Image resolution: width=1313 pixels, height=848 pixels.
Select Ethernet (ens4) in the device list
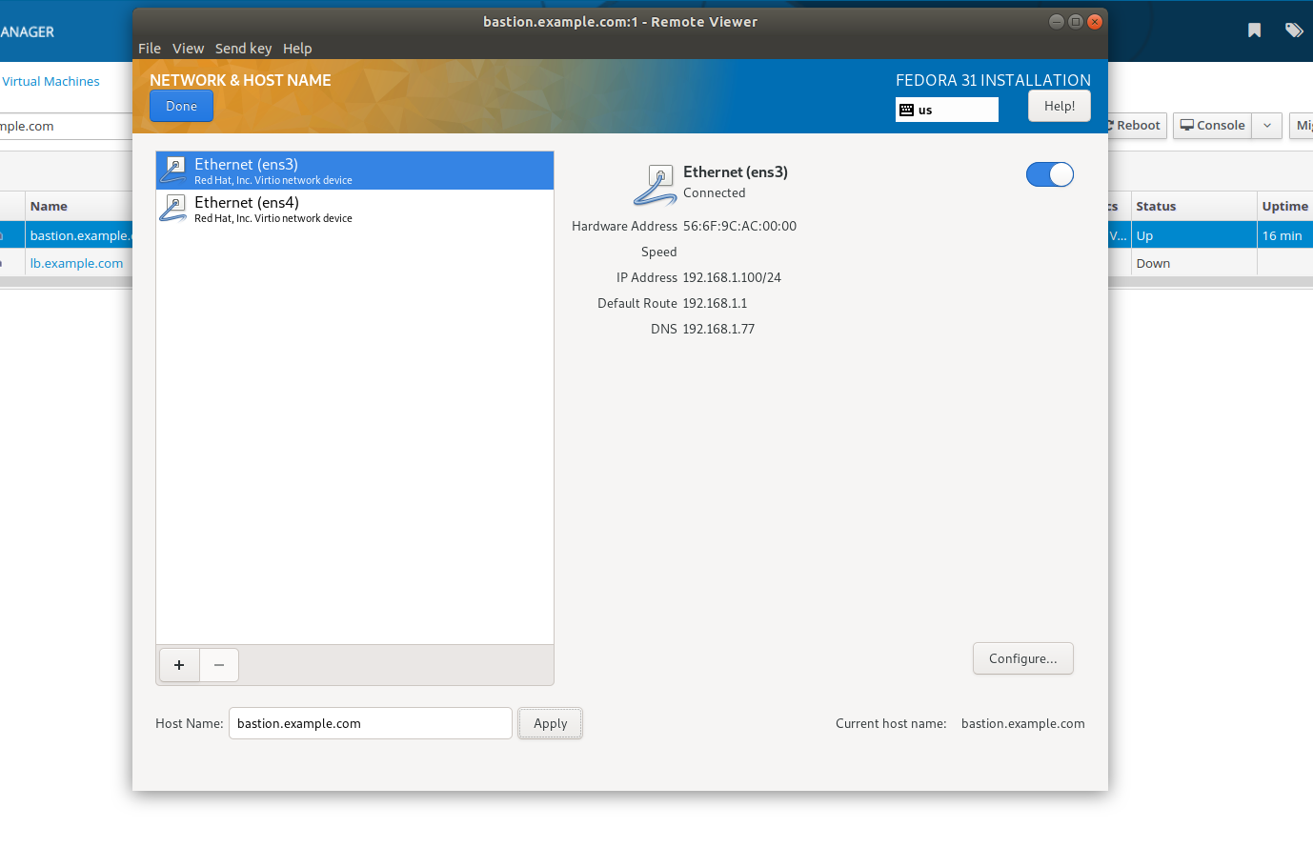pyautogui.click(x=354, y=209)
